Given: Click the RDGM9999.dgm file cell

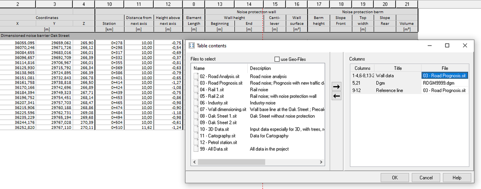Looking at the screenshot, I should pyautogui.click(x=445, y=83).
